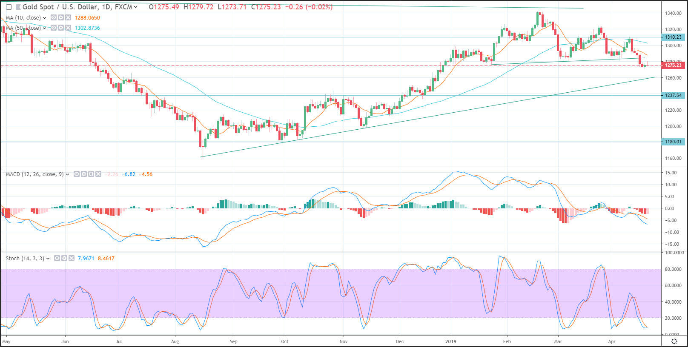Select the 1180.01 horizontal line price label
Image resolution: width=688 pixels, height=347 pixels.
673,142
